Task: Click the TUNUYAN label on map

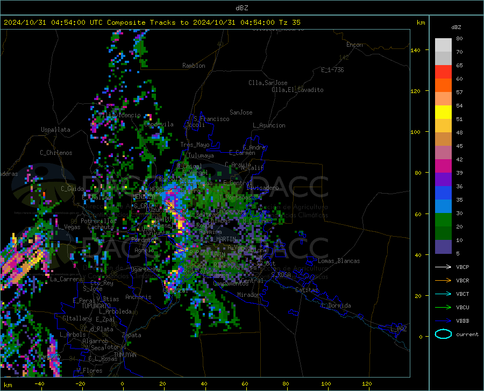Action: pyautogui.click(x=125, y=355)
